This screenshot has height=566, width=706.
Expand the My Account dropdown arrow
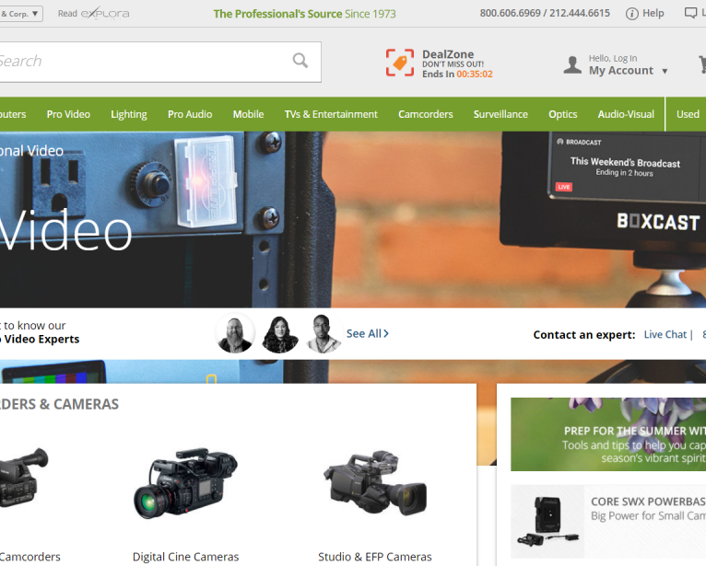point(665,71)
